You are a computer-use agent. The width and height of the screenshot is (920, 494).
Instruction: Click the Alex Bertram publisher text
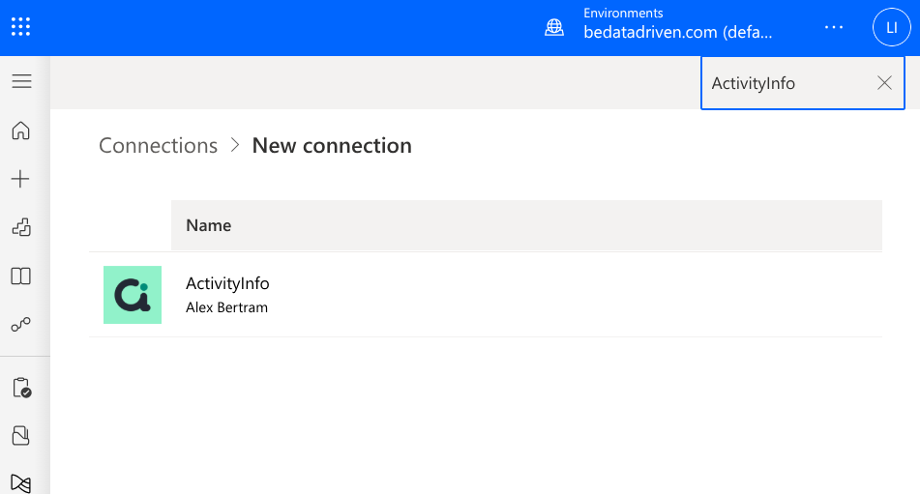[x=226, y=307]
